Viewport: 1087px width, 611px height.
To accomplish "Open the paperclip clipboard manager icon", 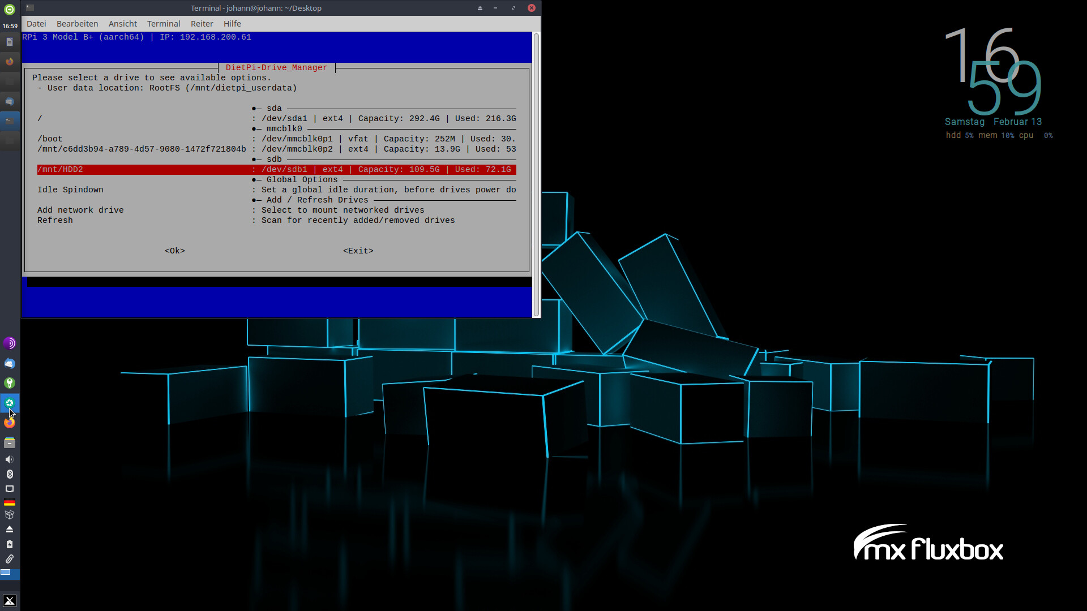I will 10,559.
